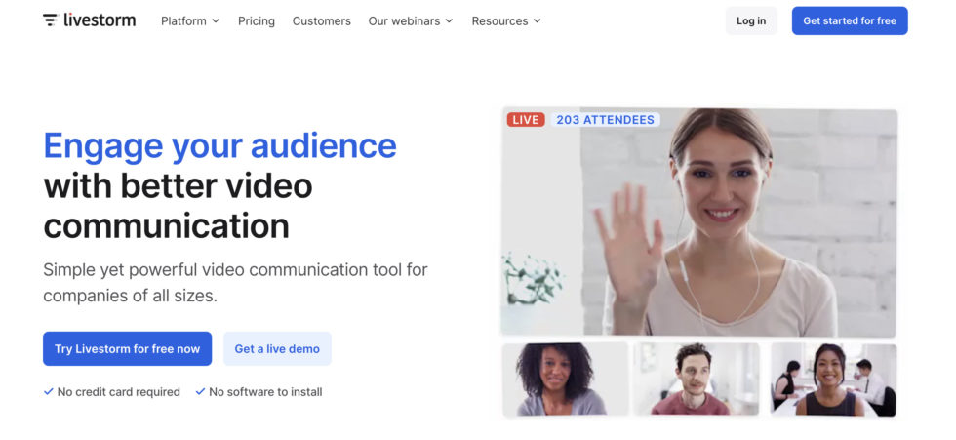Click Try Livestorm for free now
The width and height of the screenshot is (956, 440).
[x=128, y=348]
